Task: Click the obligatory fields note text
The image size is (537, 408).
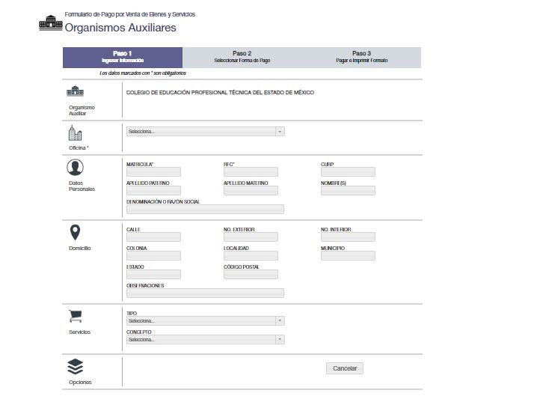Action: (x=143, y=73)
